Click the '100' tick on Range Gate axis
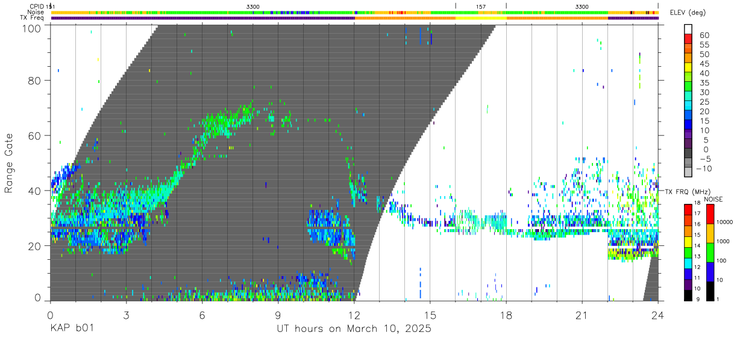 pyautogui.click(x=31, y=28)
